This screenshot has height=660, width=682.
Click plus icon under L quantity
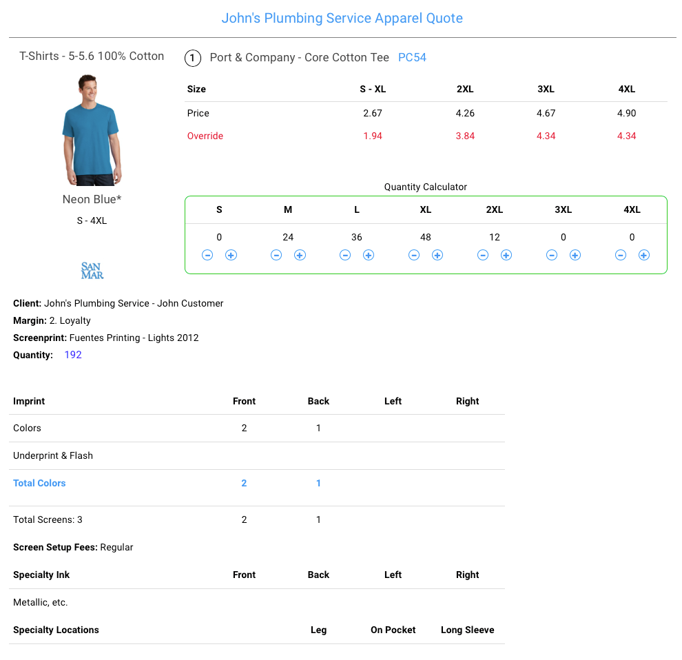[x=369, y=255]
